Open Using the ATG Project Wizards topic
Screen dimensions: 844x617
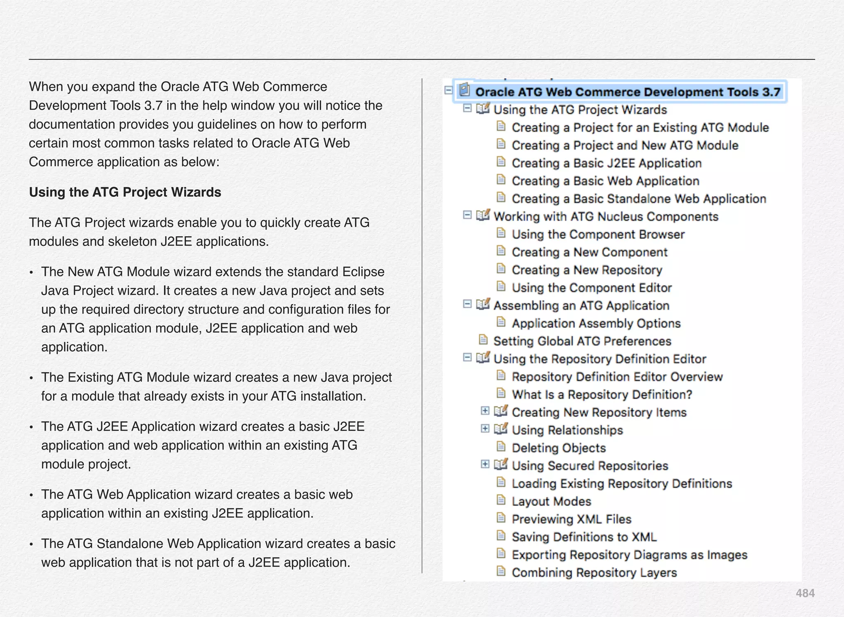(x=580, y=110)
